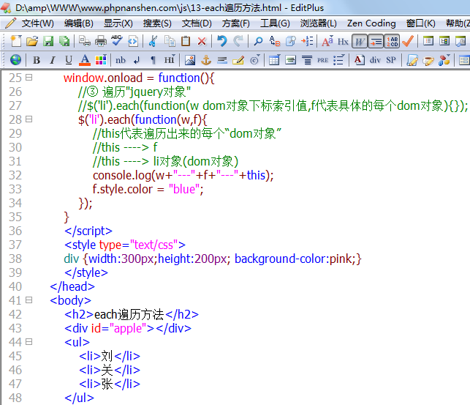The image size is (470, 405).
Task: Open the 窗口(K) menu
Action: click(x=420, y=23)
